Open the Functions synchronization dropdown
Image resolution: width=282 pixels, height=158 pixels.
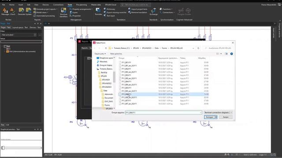pyautogui.click(x=166, y=9)
